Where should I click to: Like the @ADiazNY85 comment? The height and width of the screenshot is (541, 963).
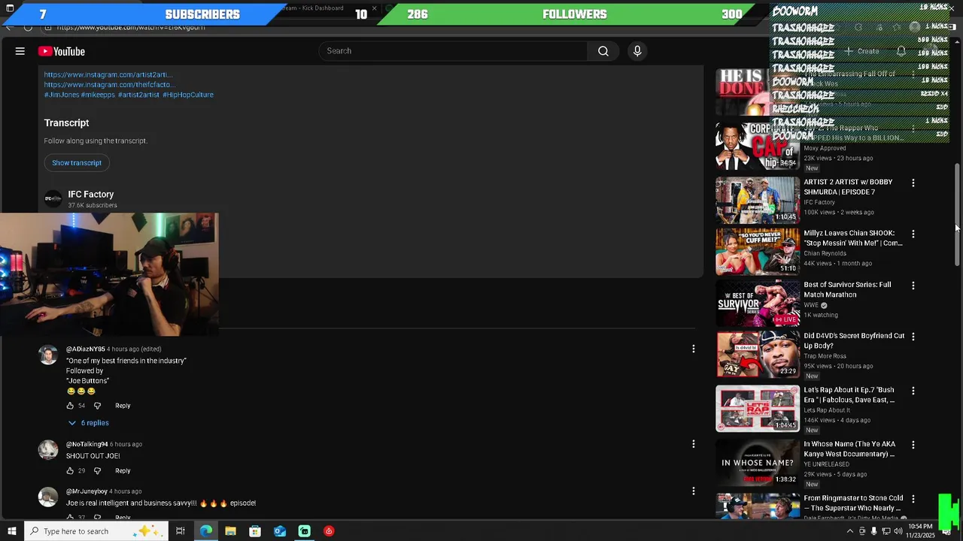click(x=70, y=406)
